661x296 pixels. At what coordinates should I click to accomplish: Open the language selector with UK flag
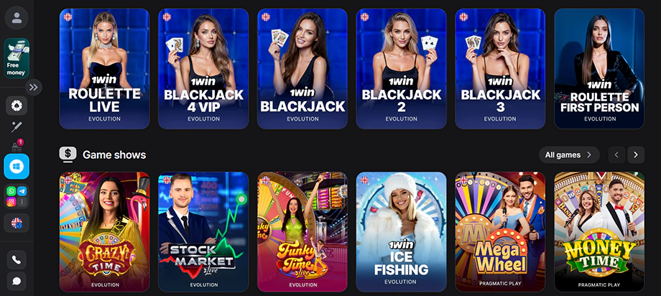(x=17, y=223)
